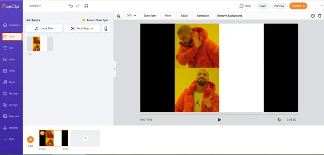Click the Add Media heading
Image resolution: width=324 pixels, height=155 pixels.
(x=33, y=20)
